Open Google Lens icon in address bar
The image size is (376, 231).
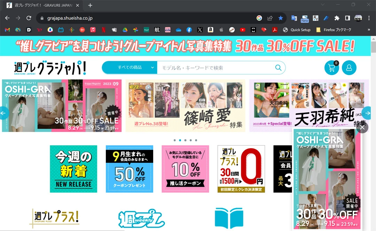tap(259, 18)
